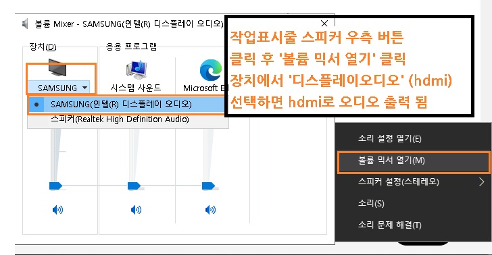Mute the SAMSUNG device speaker
This screenshot has width=492, height=255.
point(57,210)
